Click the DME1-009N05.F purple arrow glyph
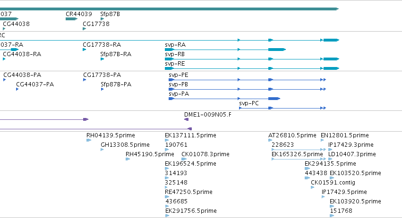402x218 pixels. pyautogui.click(x=187, y=120)
